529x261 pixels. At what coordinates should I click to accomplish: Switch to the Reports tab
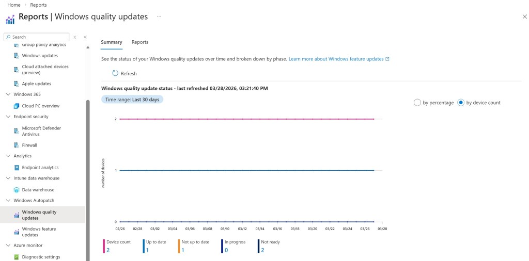pyautogui.click(x=140, y=42)
